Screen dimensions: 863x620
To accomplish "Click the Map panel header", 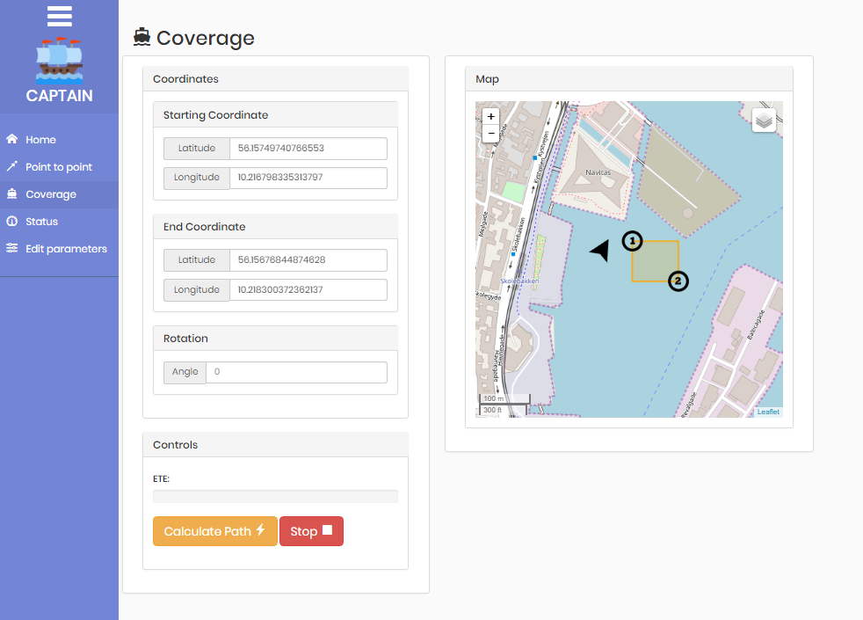I will point(629,79).
